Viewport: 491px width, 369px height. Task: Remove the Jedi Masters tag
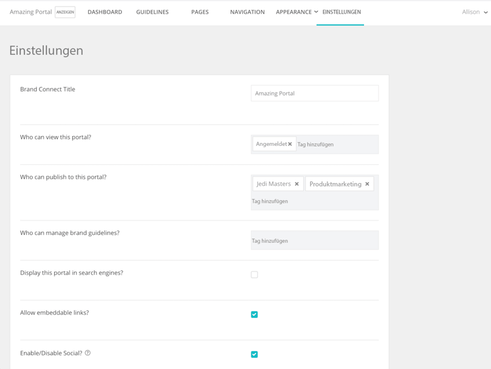coord(297,184)
